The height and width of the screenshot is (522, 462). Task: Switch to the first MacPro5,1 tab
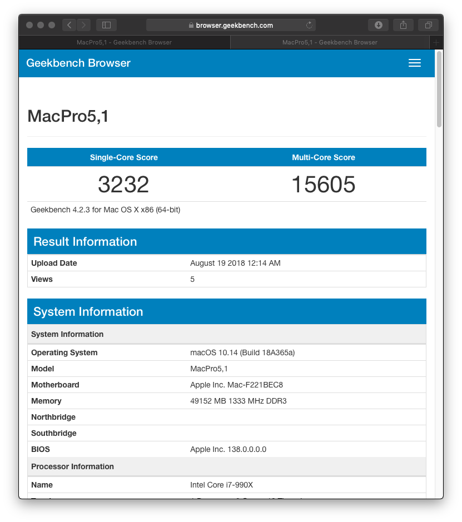125,42
